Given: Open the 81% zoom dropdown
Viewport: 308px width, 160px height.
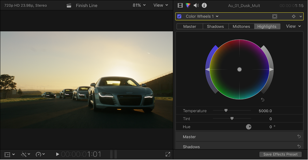Looking at the screenshot, I should pyautogui.click(x=139, y=5).
